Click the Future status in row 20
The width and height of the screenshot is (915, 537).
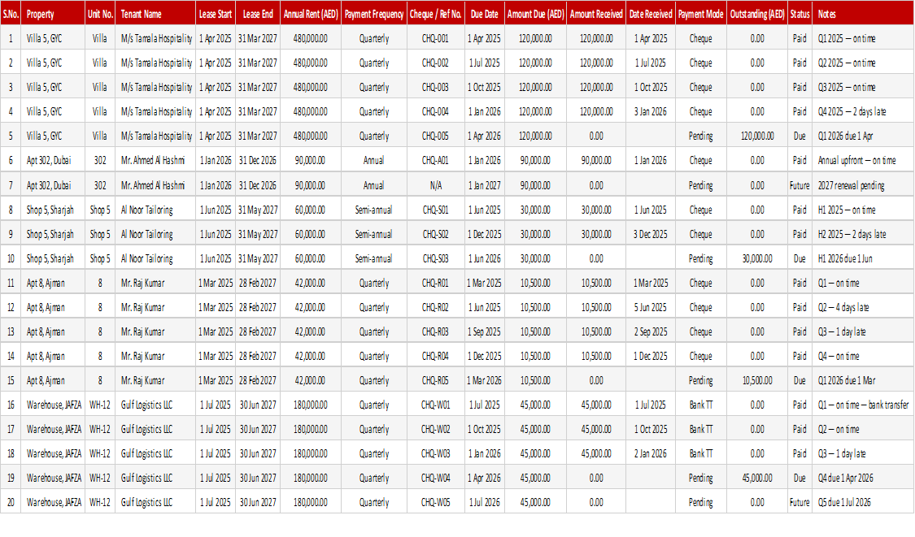(x=799, y=502)
